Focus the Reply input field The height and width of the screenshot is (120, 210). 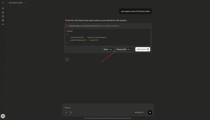108,108
